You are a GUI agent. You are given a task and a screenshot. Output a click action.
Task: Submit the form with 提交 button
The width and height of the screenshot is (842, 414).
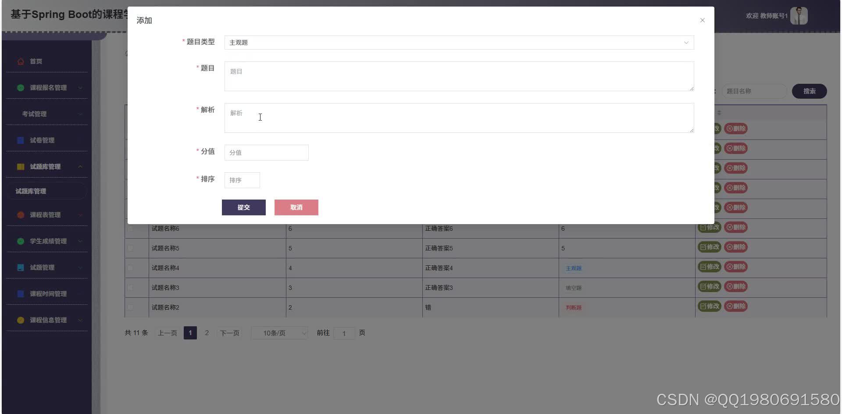click(244, 207)
